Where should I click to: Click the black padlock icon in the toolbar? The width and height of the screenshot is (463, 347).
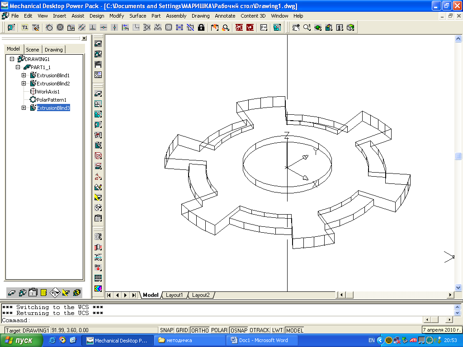201,28
